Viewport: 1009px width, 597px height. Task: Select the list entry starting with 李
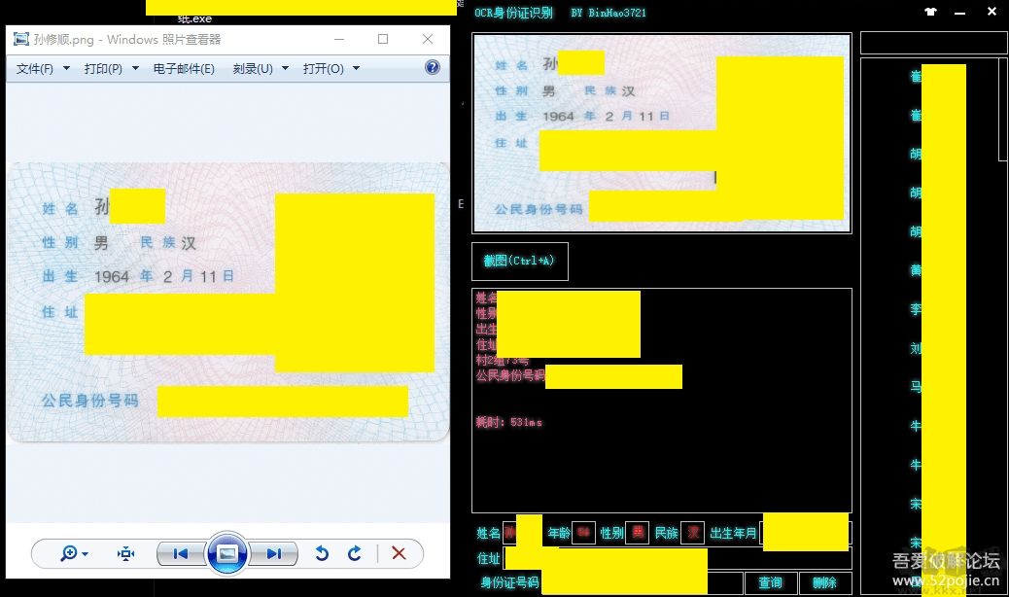[x=916, y=309]
